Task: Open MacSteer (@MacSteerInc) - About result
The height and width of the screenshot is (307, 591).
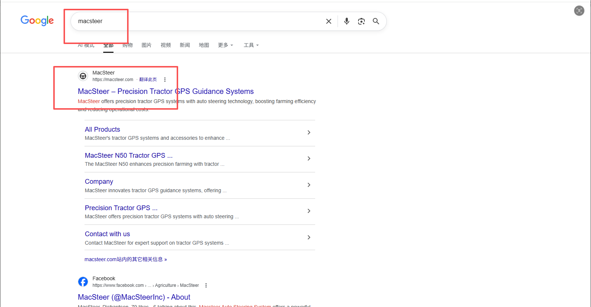Action: (134, 297)
